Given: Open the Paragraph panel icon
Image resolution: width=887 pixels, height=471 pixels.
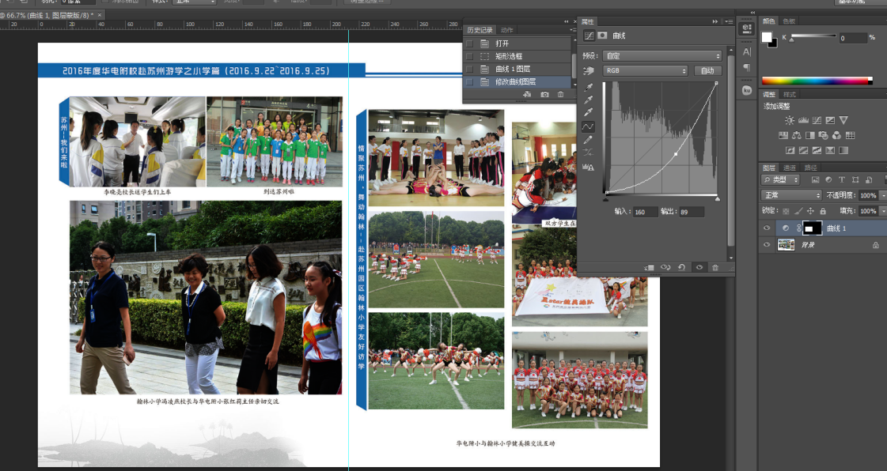Looking at the screenshot, I should click(747, 68).
